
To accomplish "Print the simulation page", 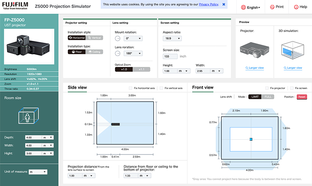I will [x=277, y=7].
